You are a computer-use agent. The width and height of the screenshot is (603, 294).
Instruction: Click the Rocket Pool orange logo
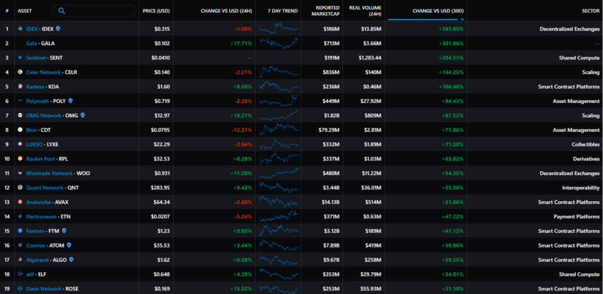20,159
